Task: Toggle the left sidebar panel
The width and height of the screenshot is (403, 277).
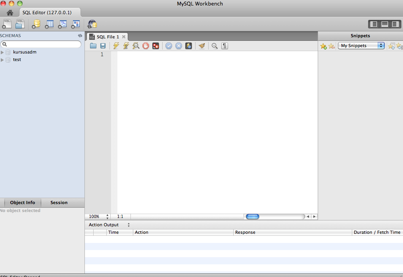Action: (374, 24)
